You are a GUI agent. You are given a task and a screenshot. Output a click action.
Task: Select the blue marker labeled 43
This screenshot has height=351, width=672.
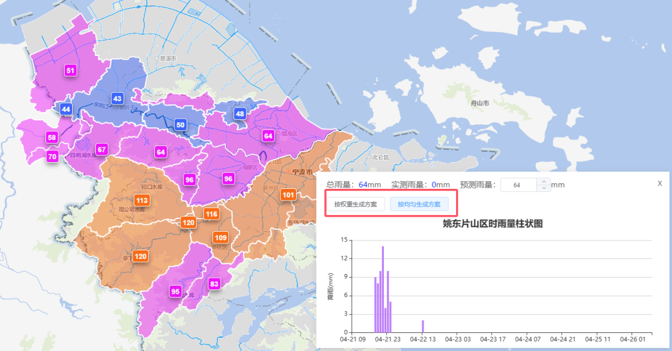pos(117,99)
